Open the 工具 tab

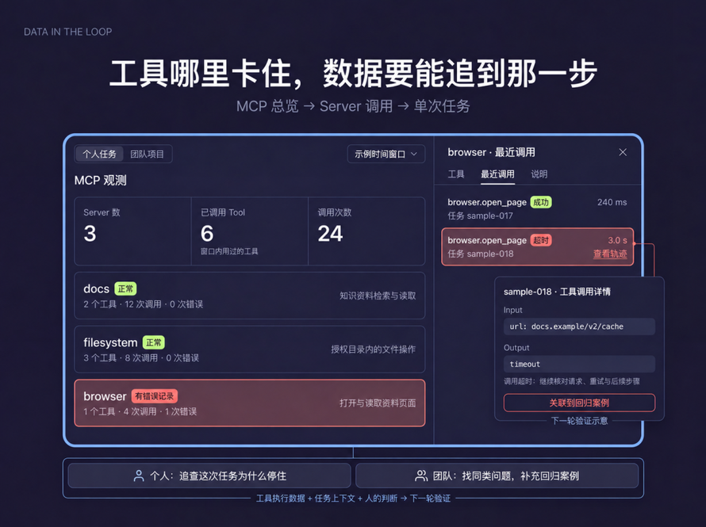455,174
